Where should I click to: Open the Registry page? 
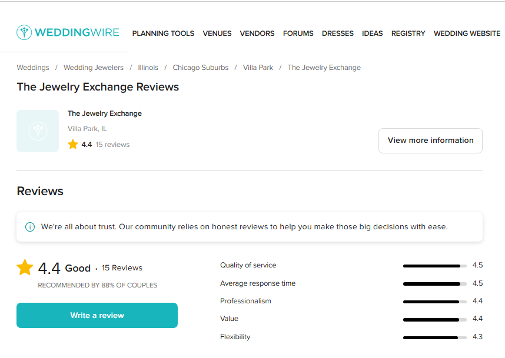click(408, 34)
